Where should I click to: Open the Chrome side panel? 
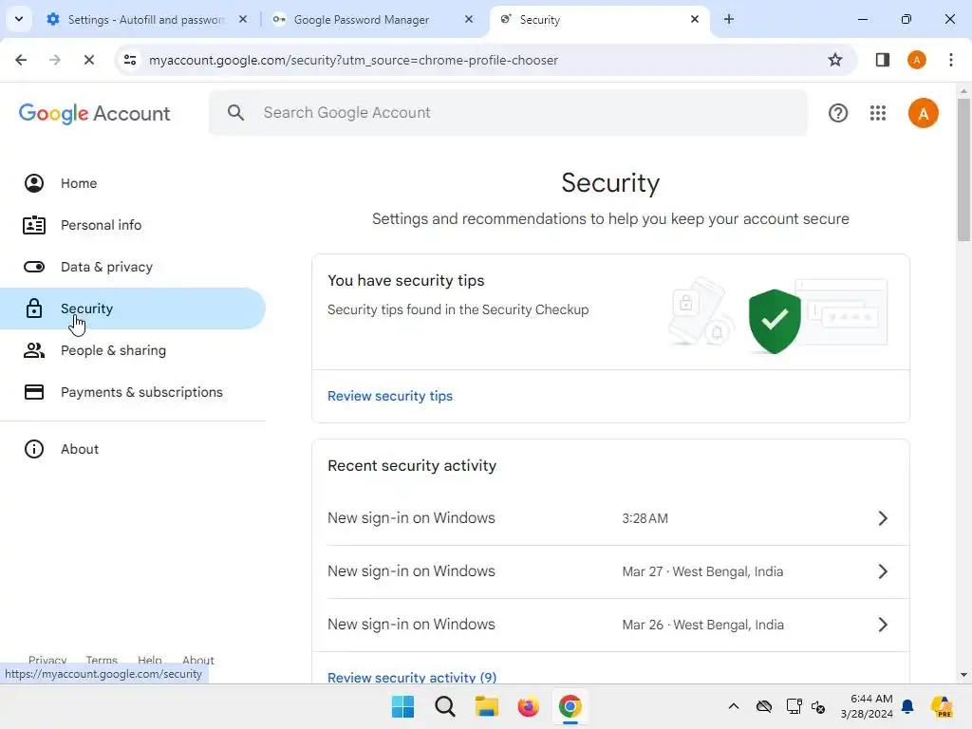pos(883,60)
